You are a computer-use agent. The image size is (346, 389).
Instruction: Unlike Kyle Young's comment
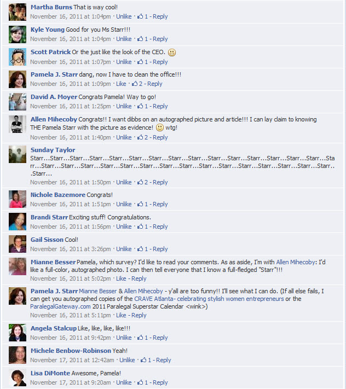tap(124, 39)
